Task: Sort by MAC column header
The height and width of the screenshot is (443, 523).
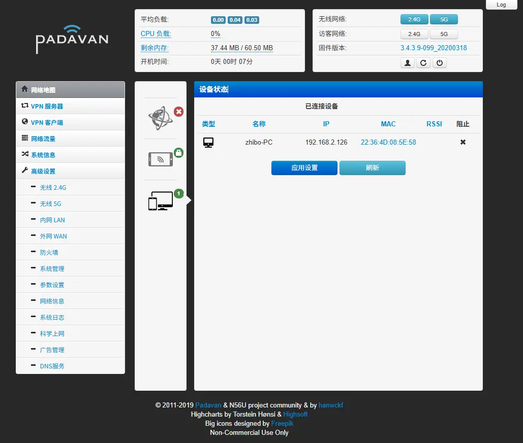Action: coord(388,124)
